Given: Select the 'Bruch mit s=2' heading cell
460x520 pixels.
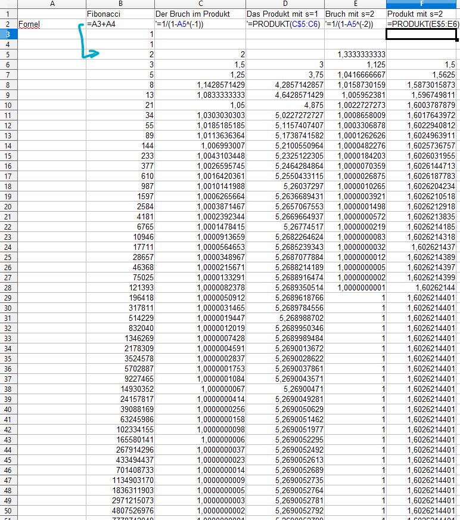Looking at the screenshot, I should click(355, 14).
